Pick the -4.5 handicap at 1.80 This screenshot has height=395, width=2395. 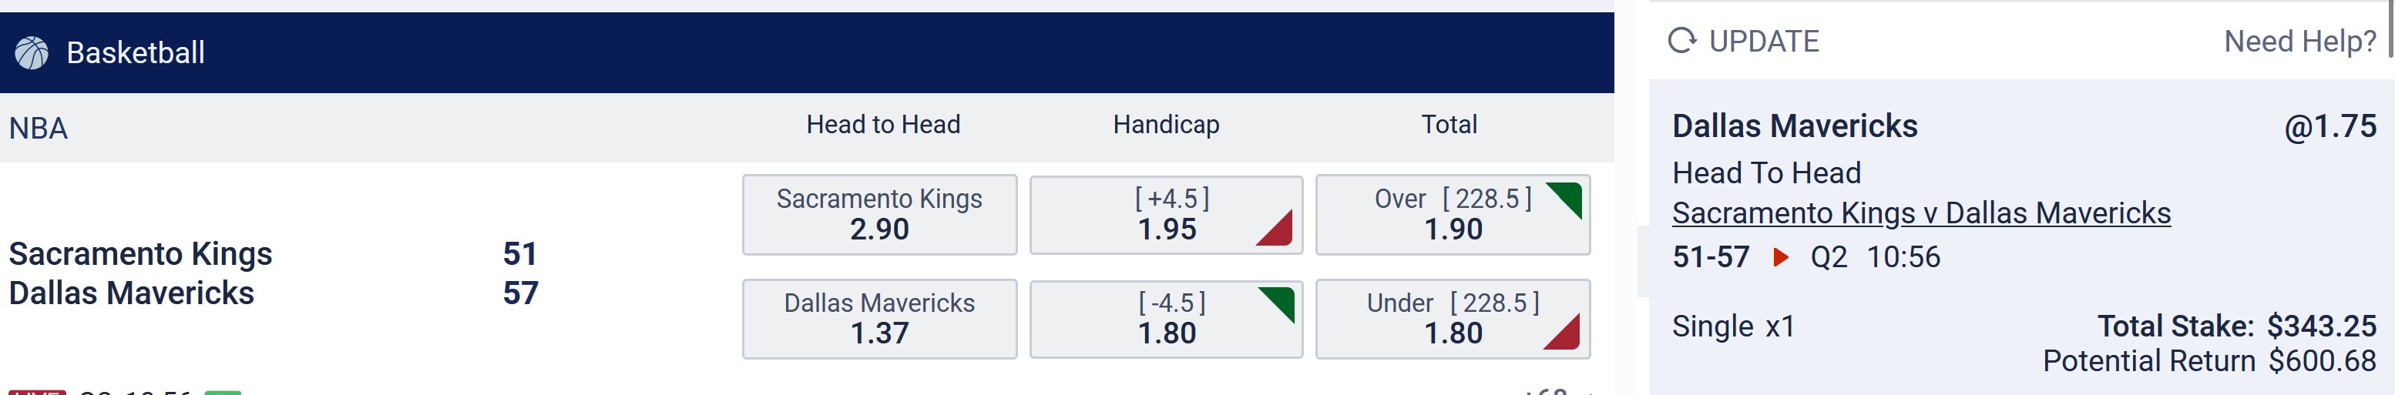coord(1166,319)
